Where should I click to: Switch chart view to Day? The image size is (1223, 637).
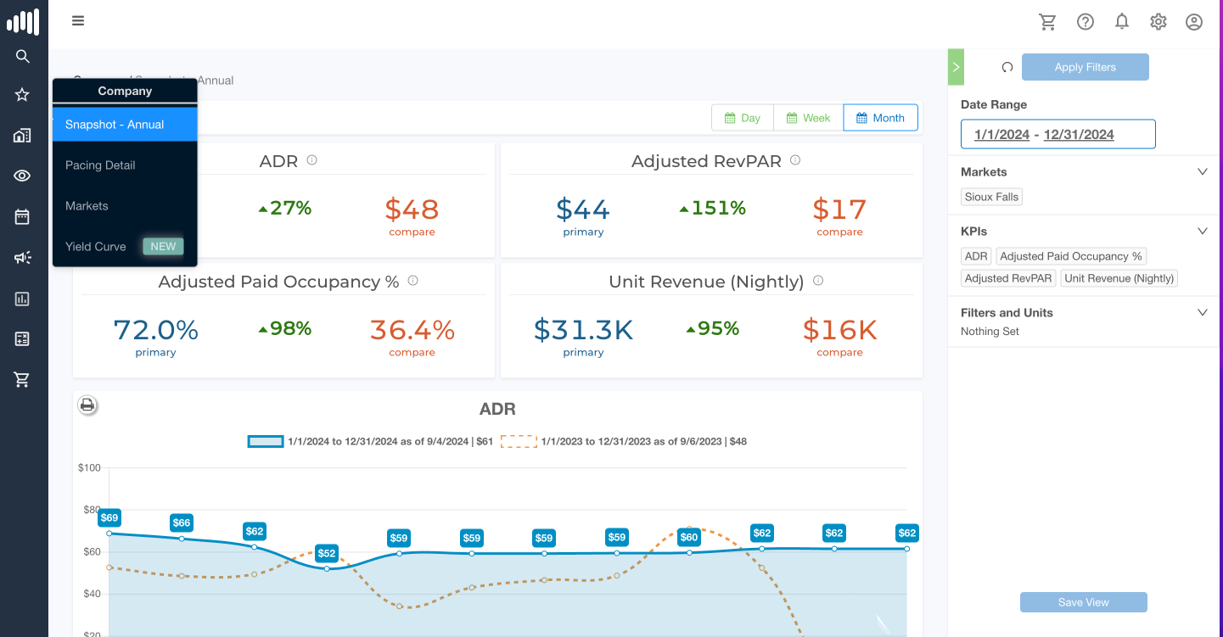tap(743, 118)
